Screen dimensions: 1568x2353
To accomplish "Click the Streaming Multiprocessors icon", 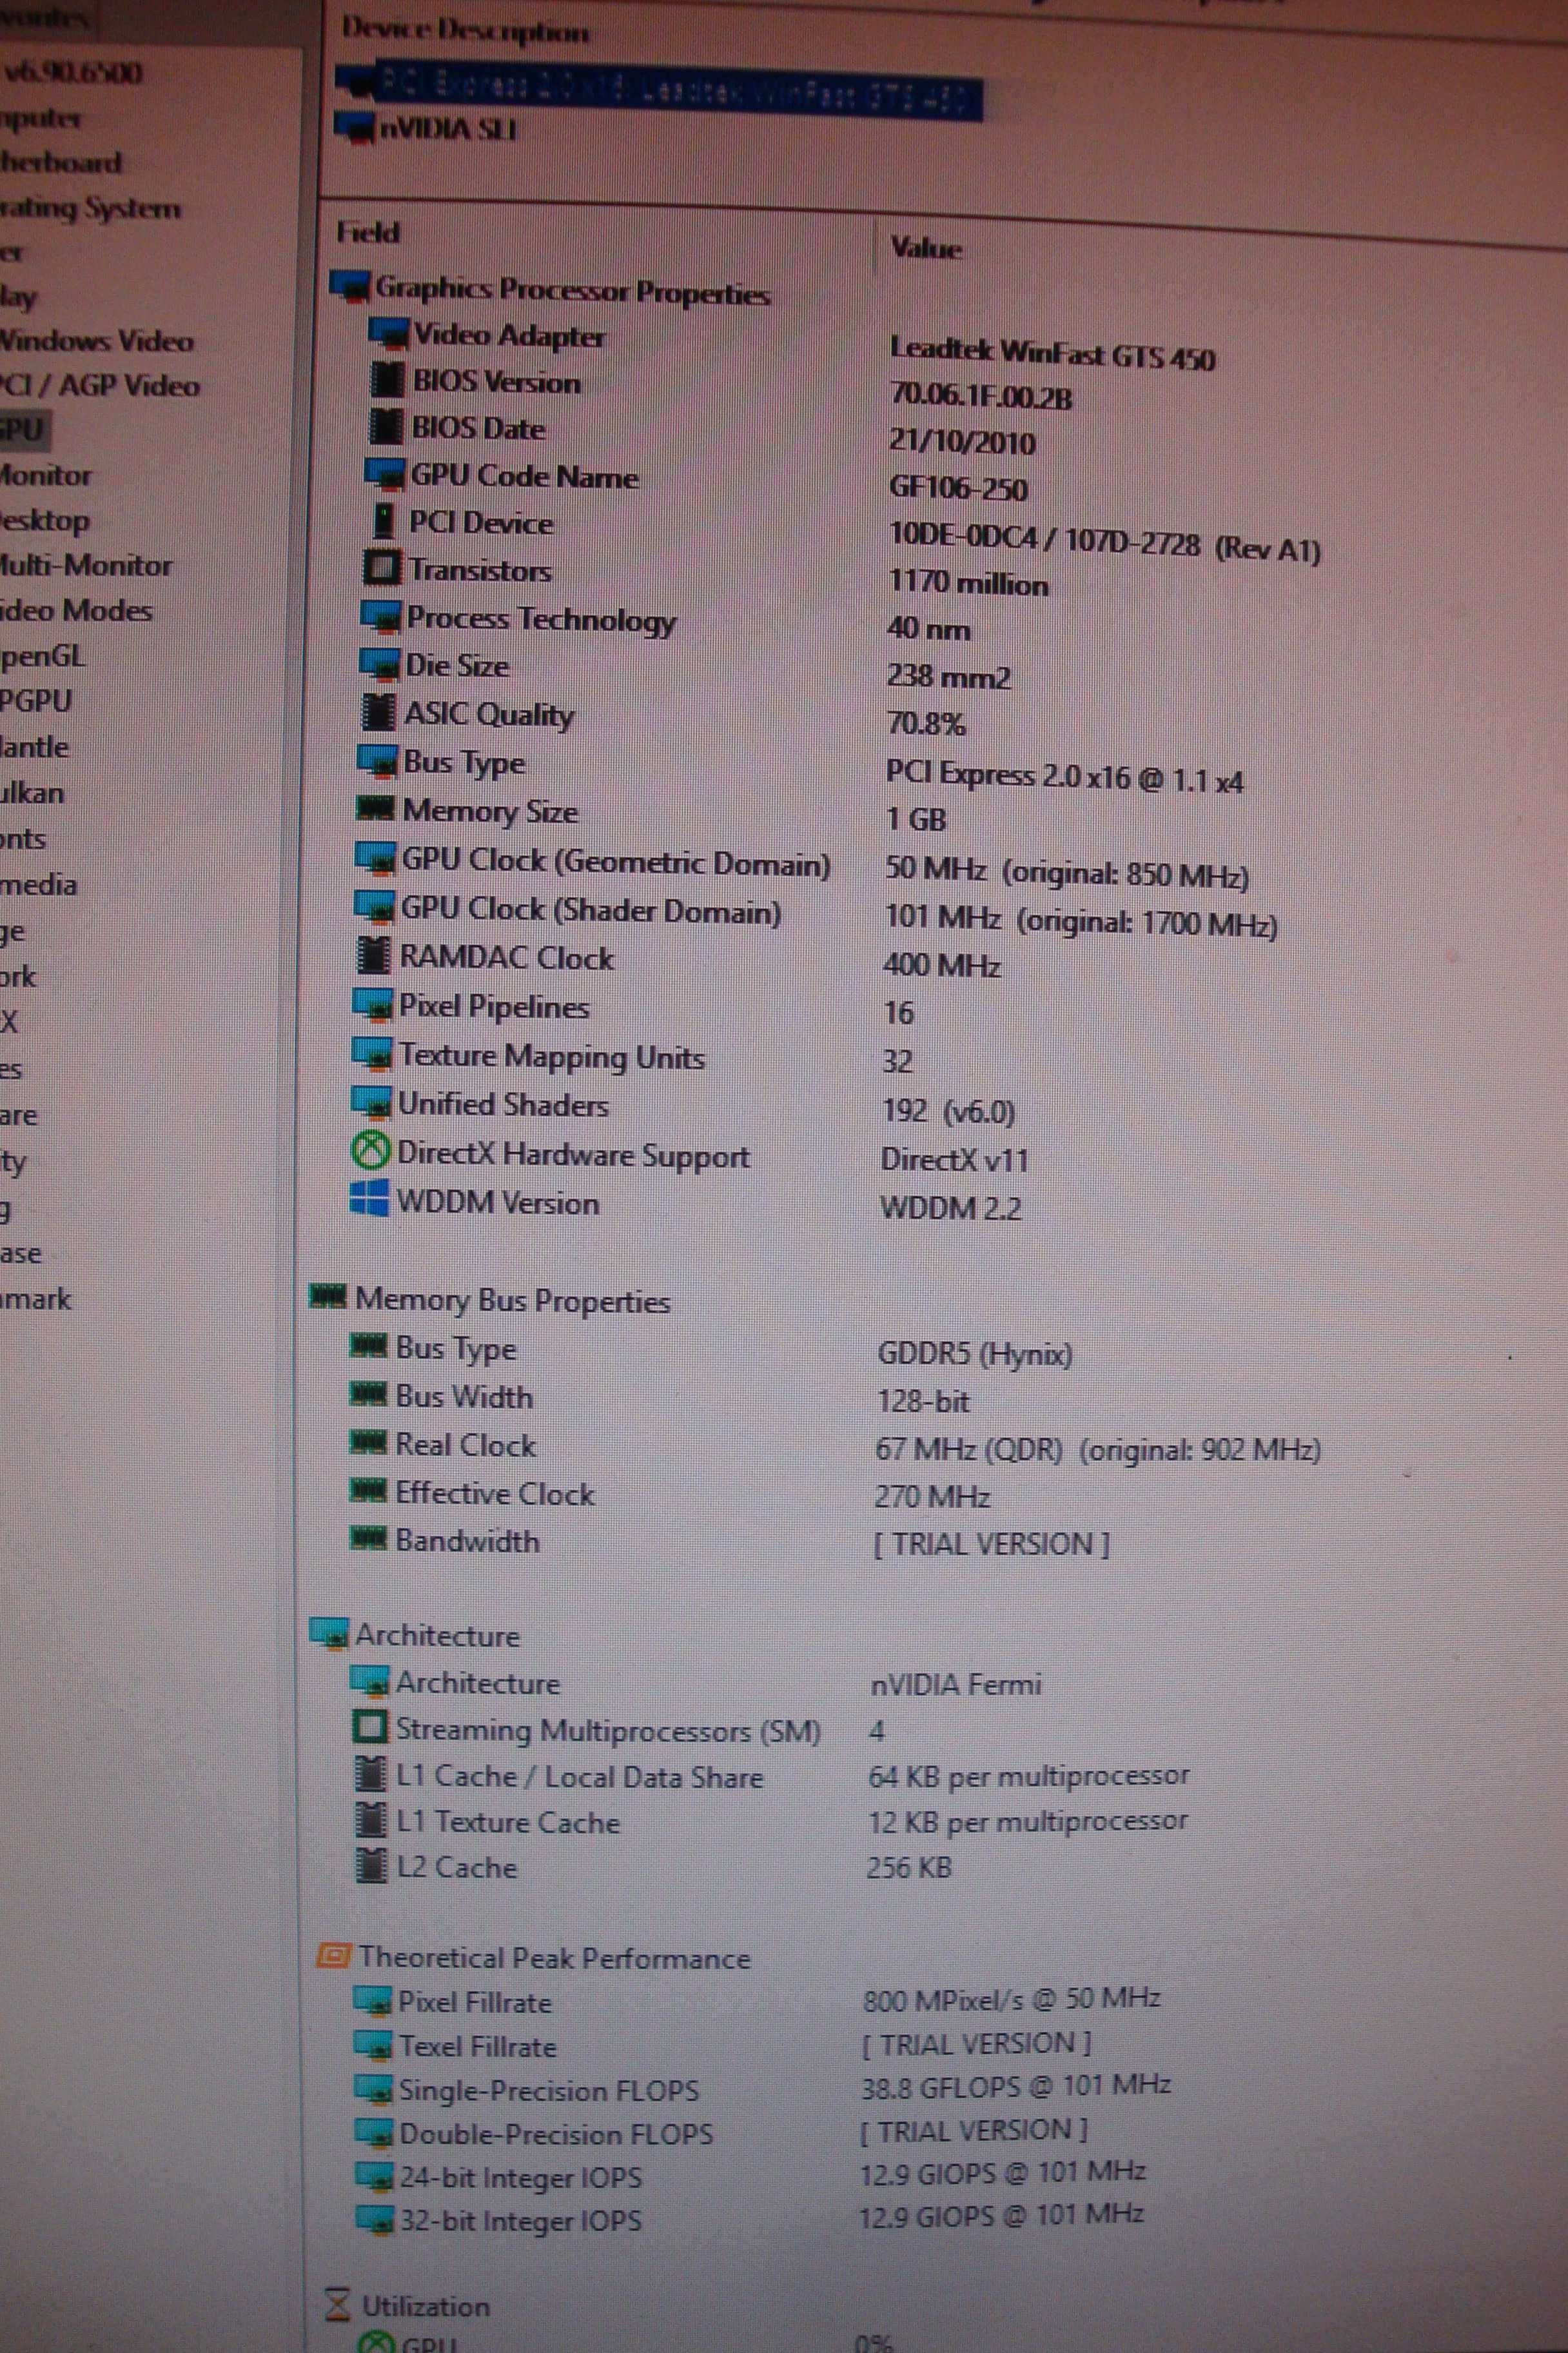I will pyautogui.click(x=369, y=1728).
